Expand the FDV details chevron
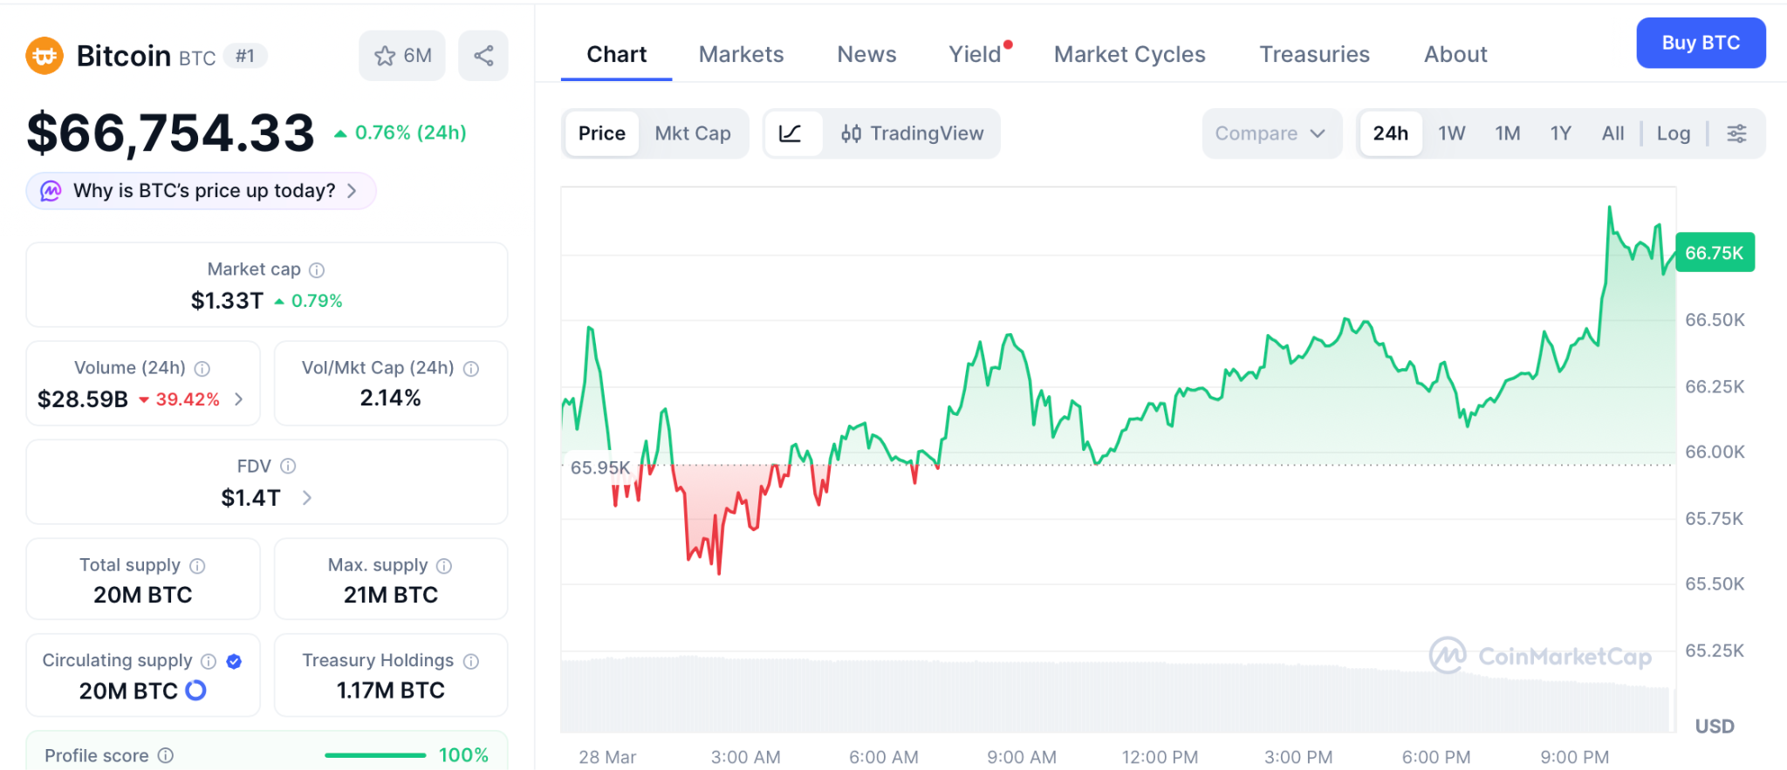 (307, 498)
